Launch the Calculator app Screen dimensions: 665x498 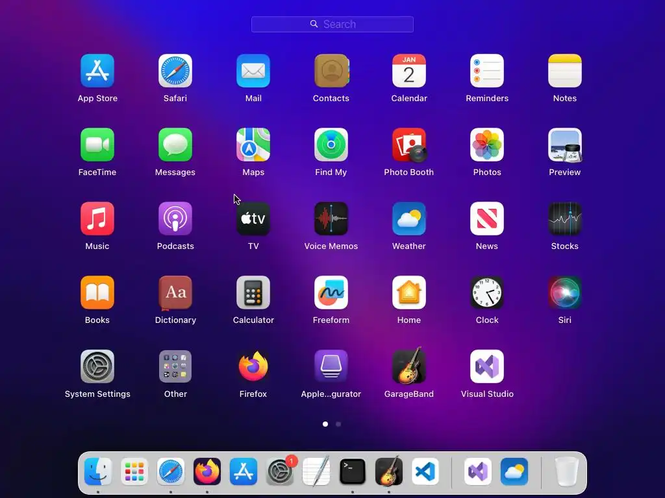(x=253, y=292)
